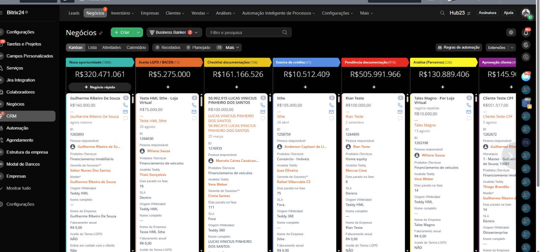Click email icon on Teste HML Sthe card
Viewport: 540px width, 252px height.
click(x=194, y=112)
